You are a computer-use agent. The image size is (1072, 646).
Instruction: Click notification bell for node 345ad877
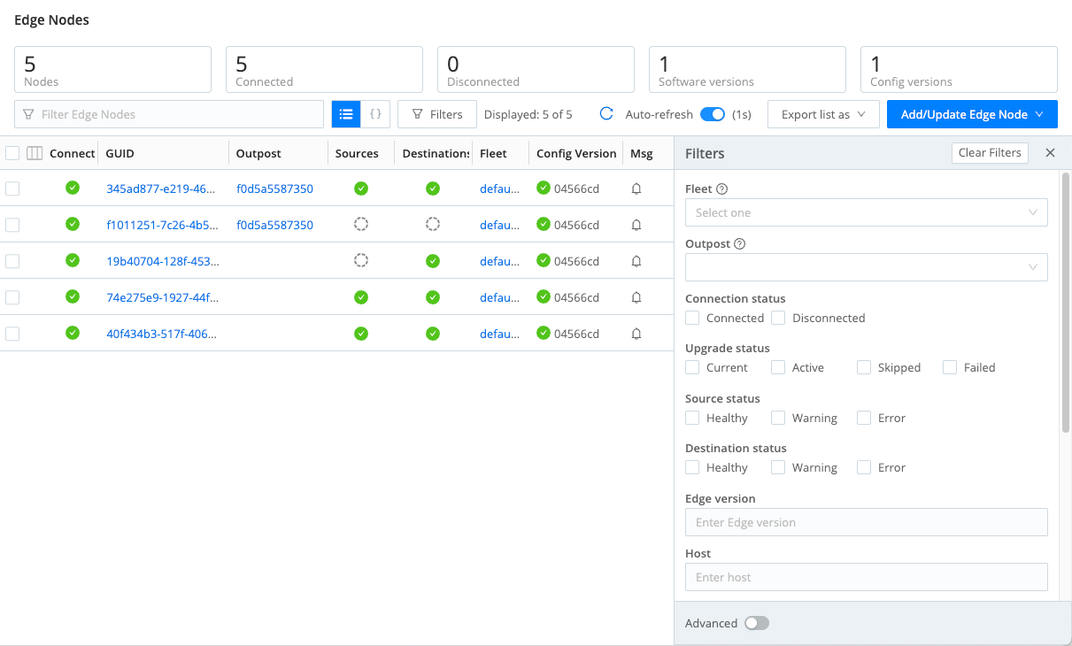636,188
